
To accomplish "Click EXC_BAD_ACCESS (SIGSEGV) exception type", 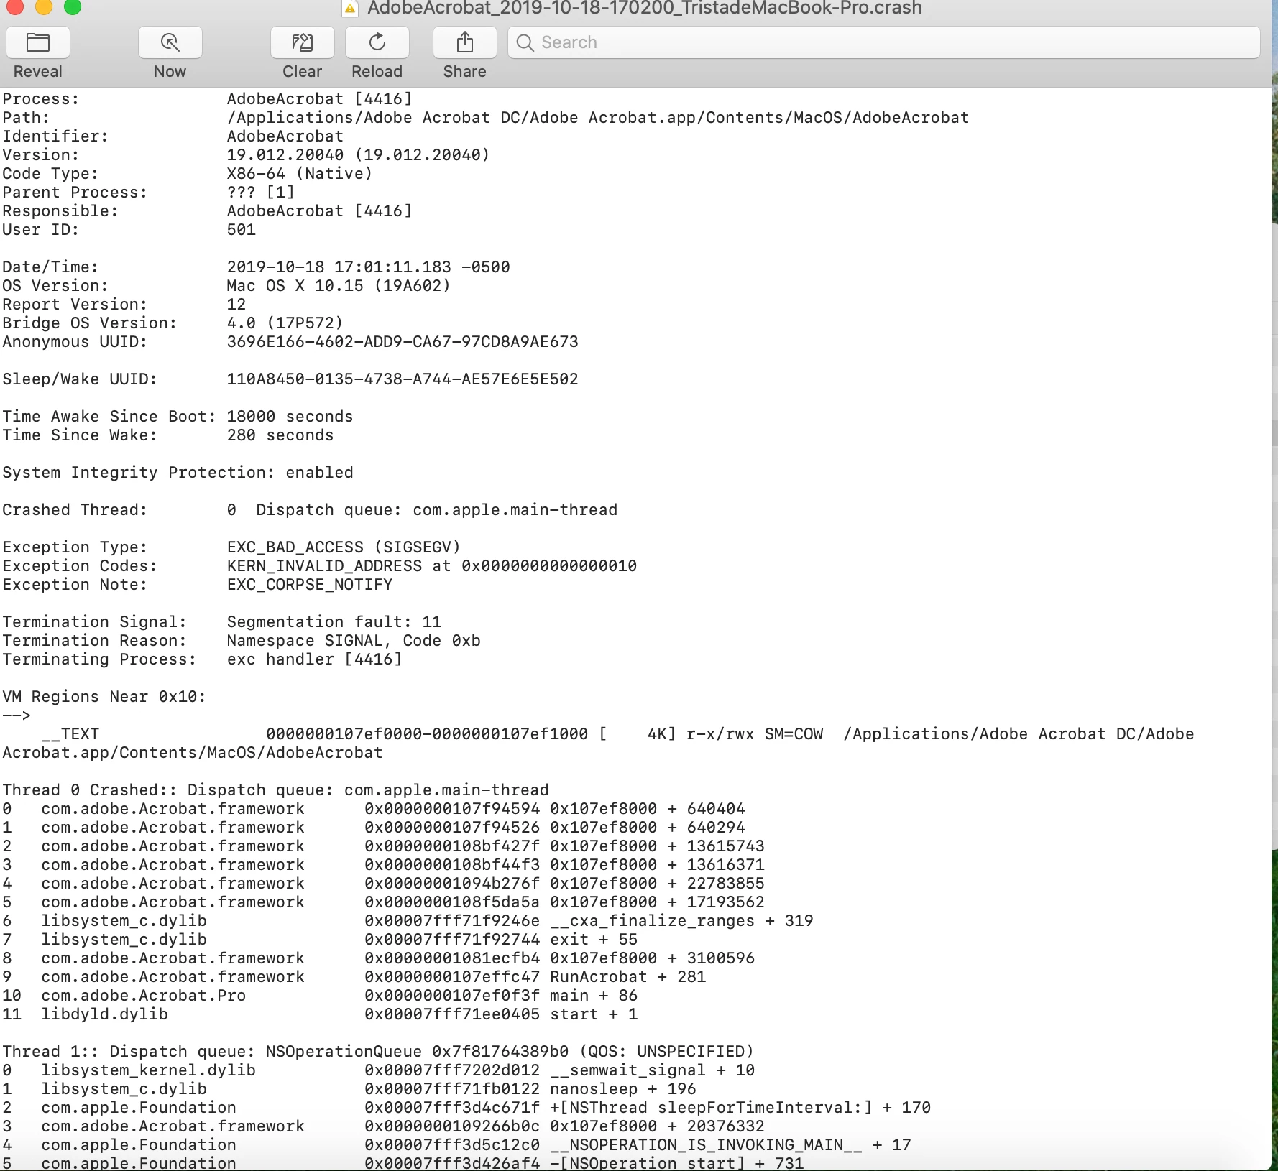I will (344, 547).
